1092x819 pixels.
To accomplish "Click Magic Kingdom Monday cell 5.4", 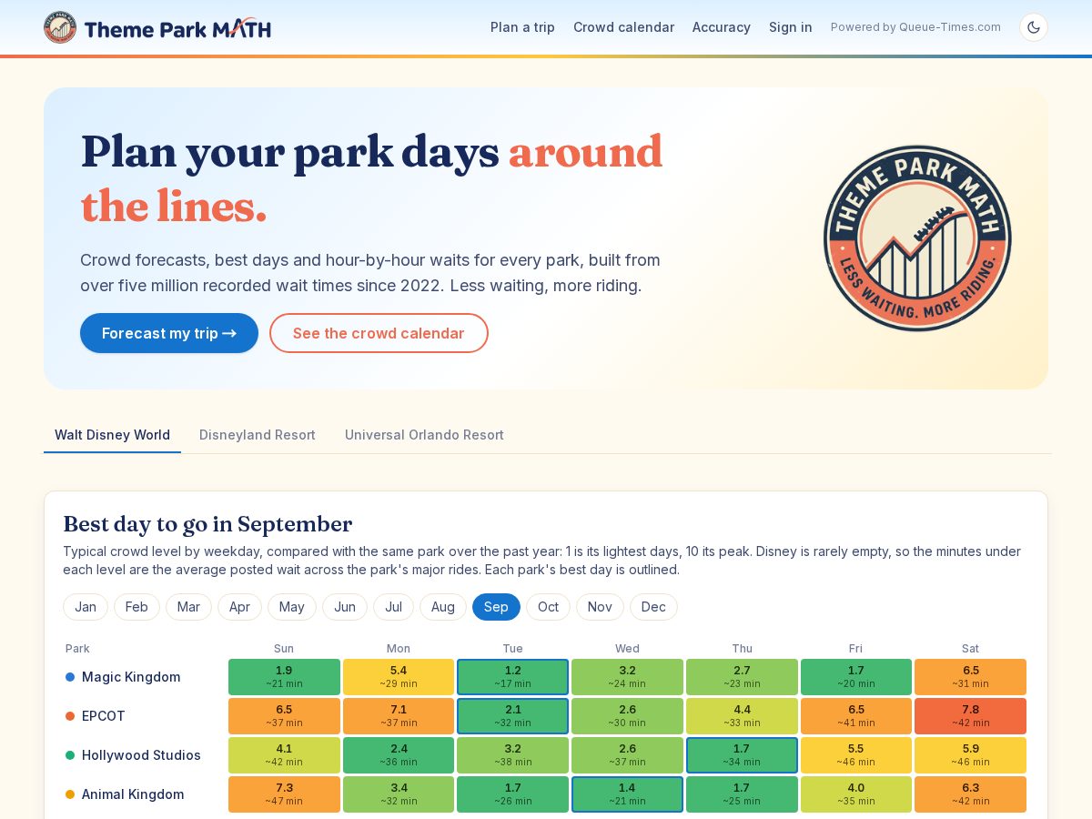I will point(399,677).
